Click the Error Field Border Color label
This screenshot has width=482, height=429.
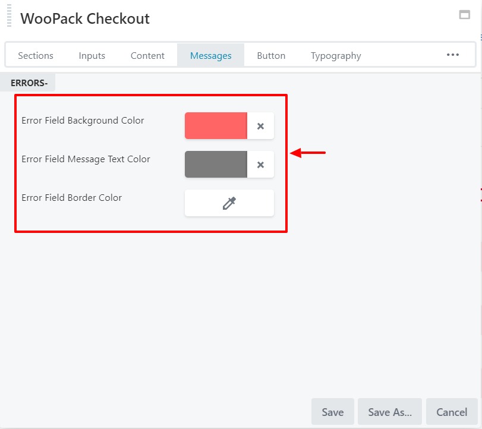click(x=72, y=198)
